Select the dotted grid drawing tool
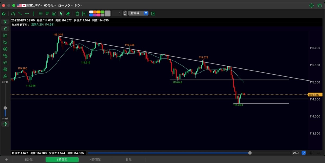This screenshot has width=325, height=163. pos(41,13)
